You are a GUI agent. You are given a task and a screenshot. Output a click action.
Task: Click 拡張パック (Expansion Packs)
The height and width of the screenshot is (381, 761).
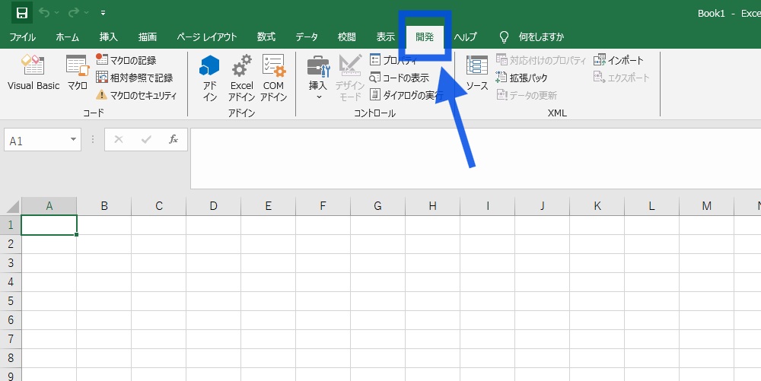(x=522, y=78)
